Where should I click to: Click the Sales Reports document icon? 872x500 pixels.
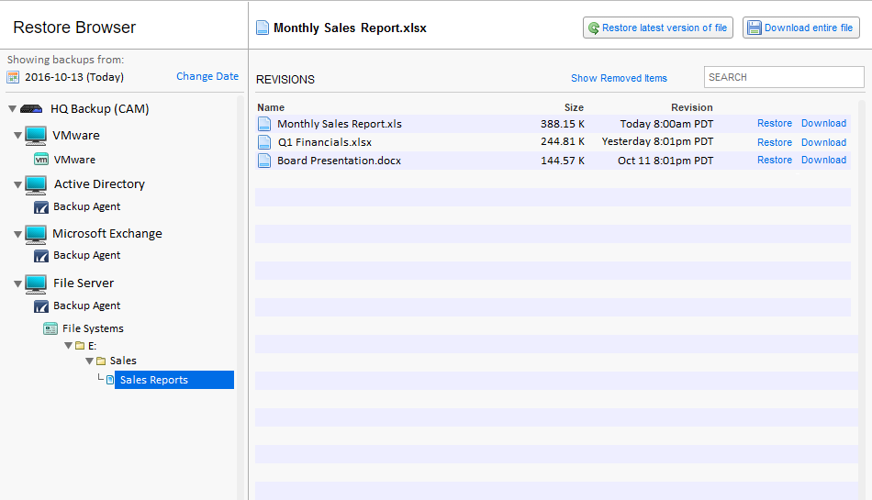(110, 380)
